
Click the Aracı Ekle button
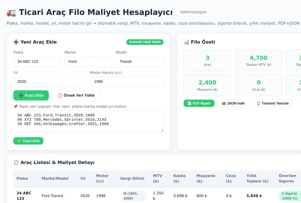click(x=31, y=95)
